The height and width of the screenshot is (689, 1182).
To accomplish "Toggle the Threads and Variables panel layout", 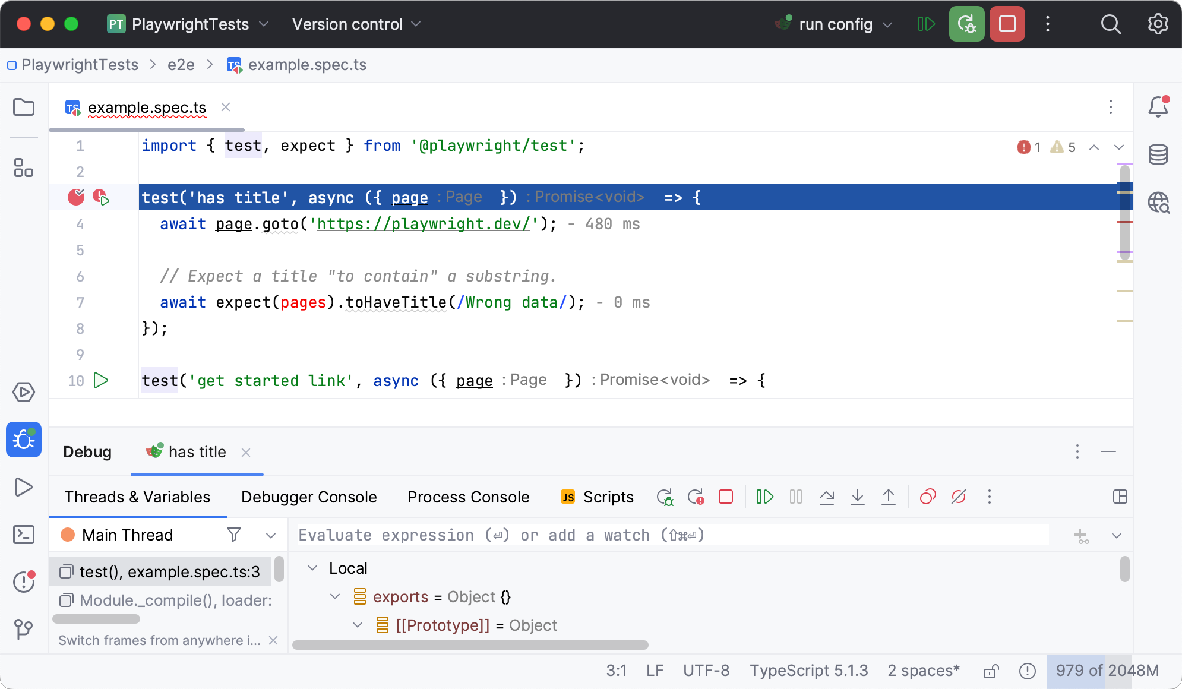I will coord(1120,496).
